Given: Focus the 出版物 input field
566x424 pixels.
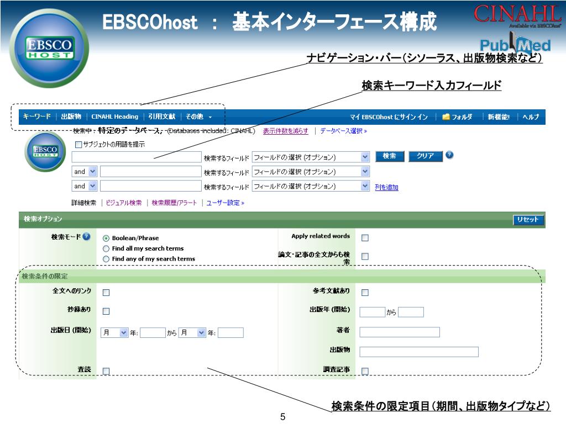Looking at the screenshot, I should [419, 352].
